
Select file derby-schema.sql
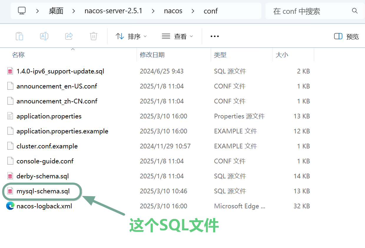(43, 176)
